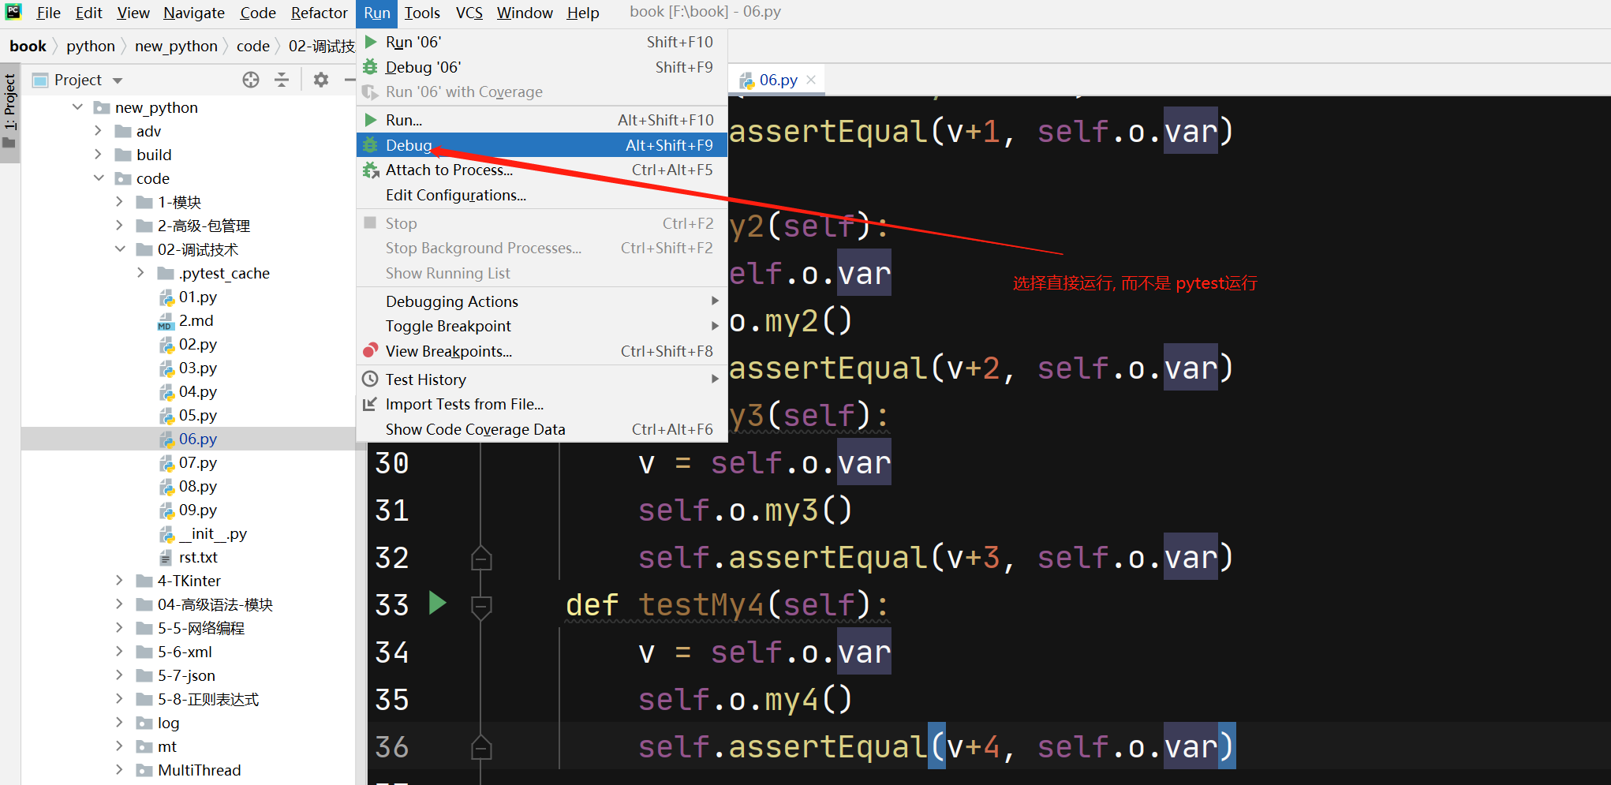Collapse the new_python folder

[77, 107]
